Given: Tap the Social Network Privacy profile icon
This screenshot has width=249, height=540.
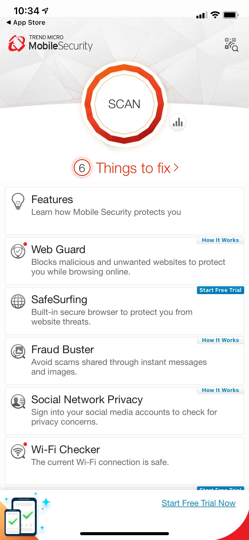Looking at the screenshot, I should (x=18, y=401).
